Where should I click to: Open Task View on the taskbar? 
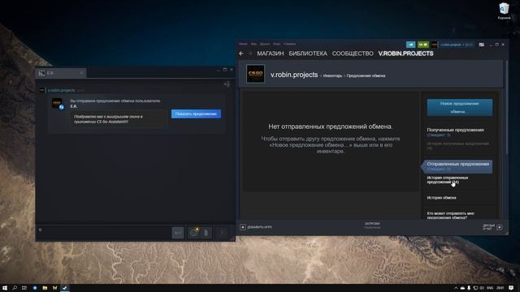pyautogui.click(x=24, y=288)
